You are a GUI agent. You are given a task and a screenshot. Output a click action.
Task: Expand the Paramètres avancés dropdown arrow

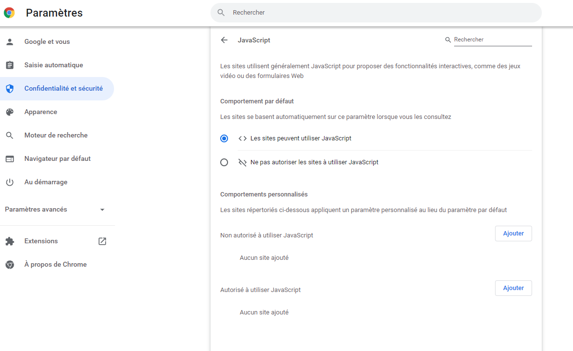(x=102, y=210)
